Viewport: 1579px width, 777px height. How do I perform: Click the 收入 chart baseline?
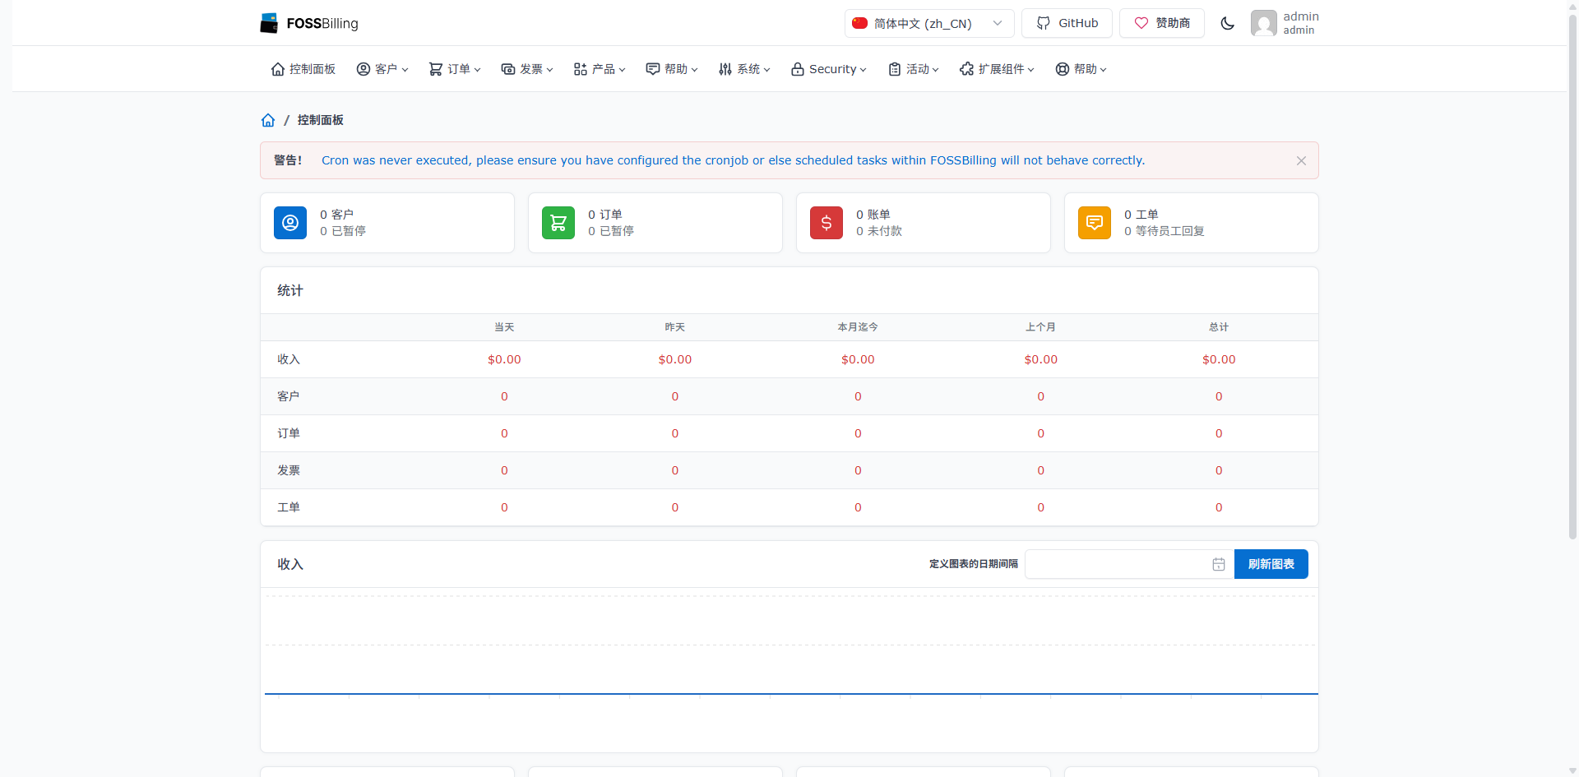pos(791,694)
